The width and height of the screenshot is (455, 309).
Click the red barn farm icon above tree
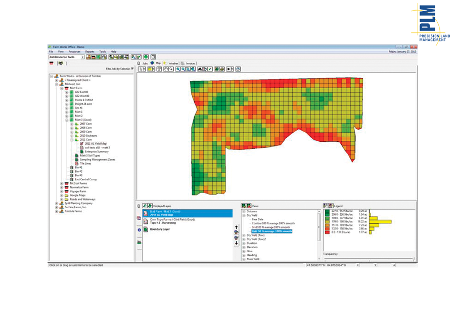point(52,63)
